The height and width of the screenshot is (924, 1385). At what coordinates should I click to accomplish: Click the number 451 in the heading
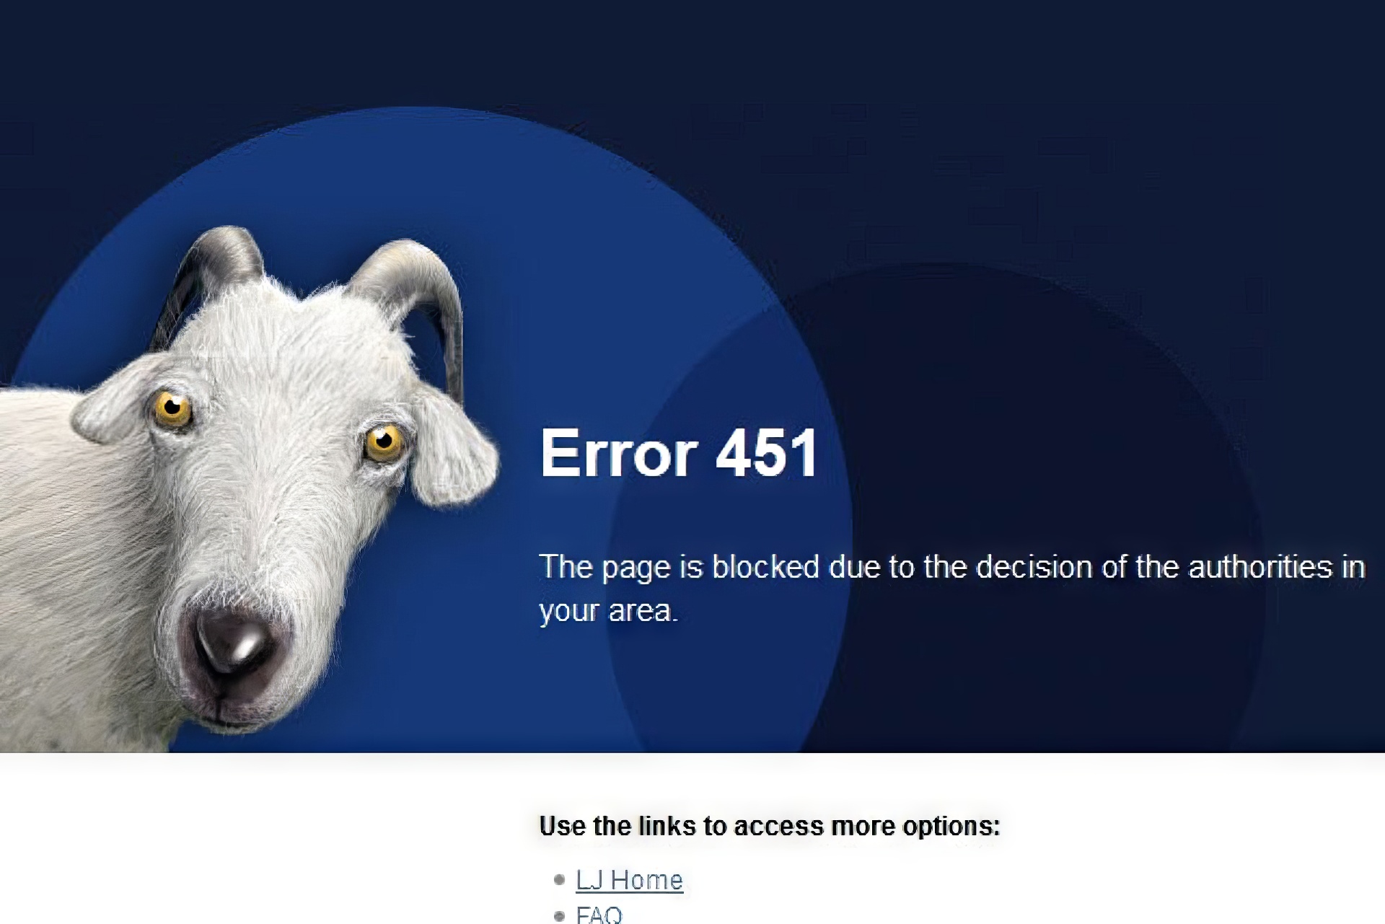coord(767,453)
